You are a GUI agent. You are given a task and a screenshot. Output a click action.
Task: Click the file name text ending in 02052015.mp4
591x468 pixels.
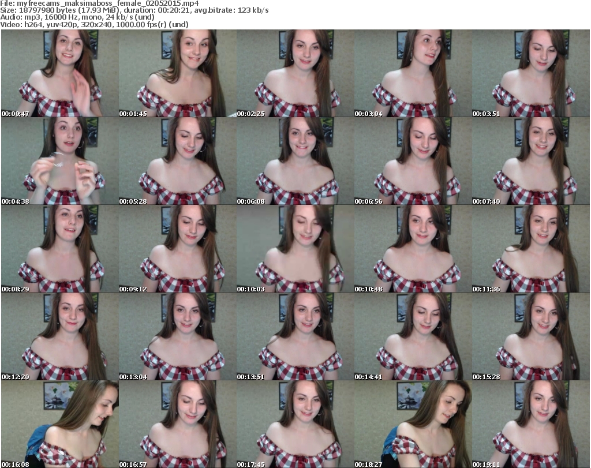pyautogui.click(x=108, y=3)
